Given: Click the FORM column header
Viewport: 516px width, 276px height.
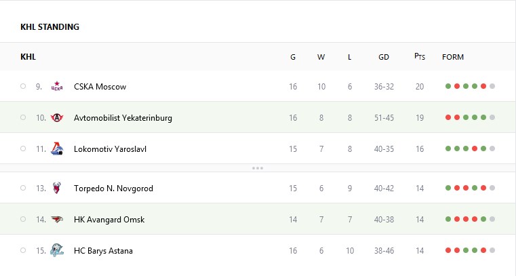Looking at the screenshot, I should tap(453, 57).
